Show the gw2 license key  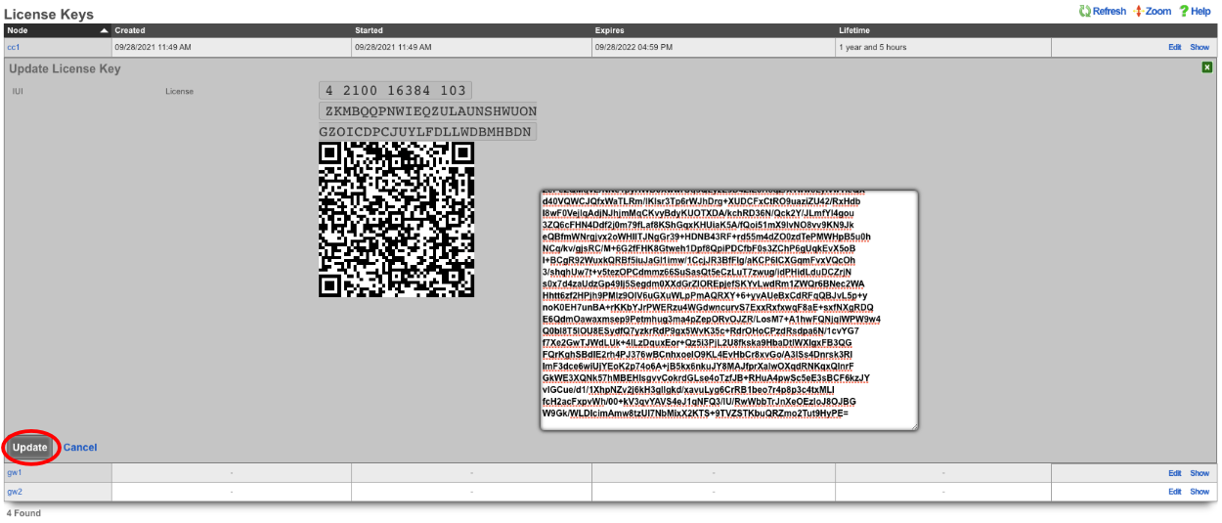1200,492
